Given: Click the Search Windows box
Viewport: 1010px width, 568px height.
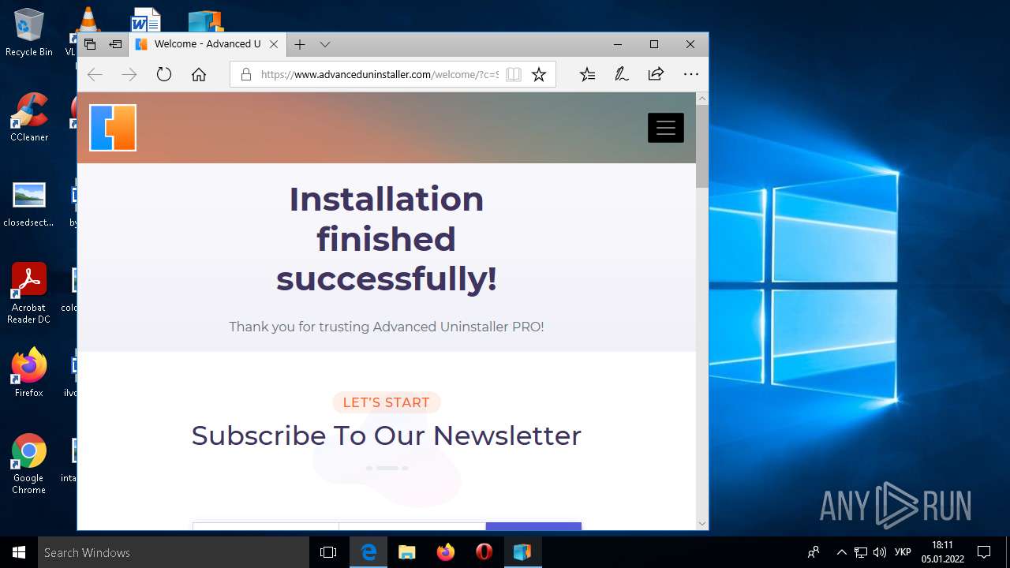Looking at the screenshot, I should point(174,552).
